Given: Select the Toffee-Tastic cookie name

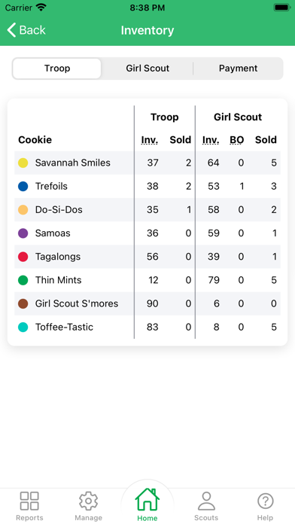Looking at the screenshot, I should (64, 327).
